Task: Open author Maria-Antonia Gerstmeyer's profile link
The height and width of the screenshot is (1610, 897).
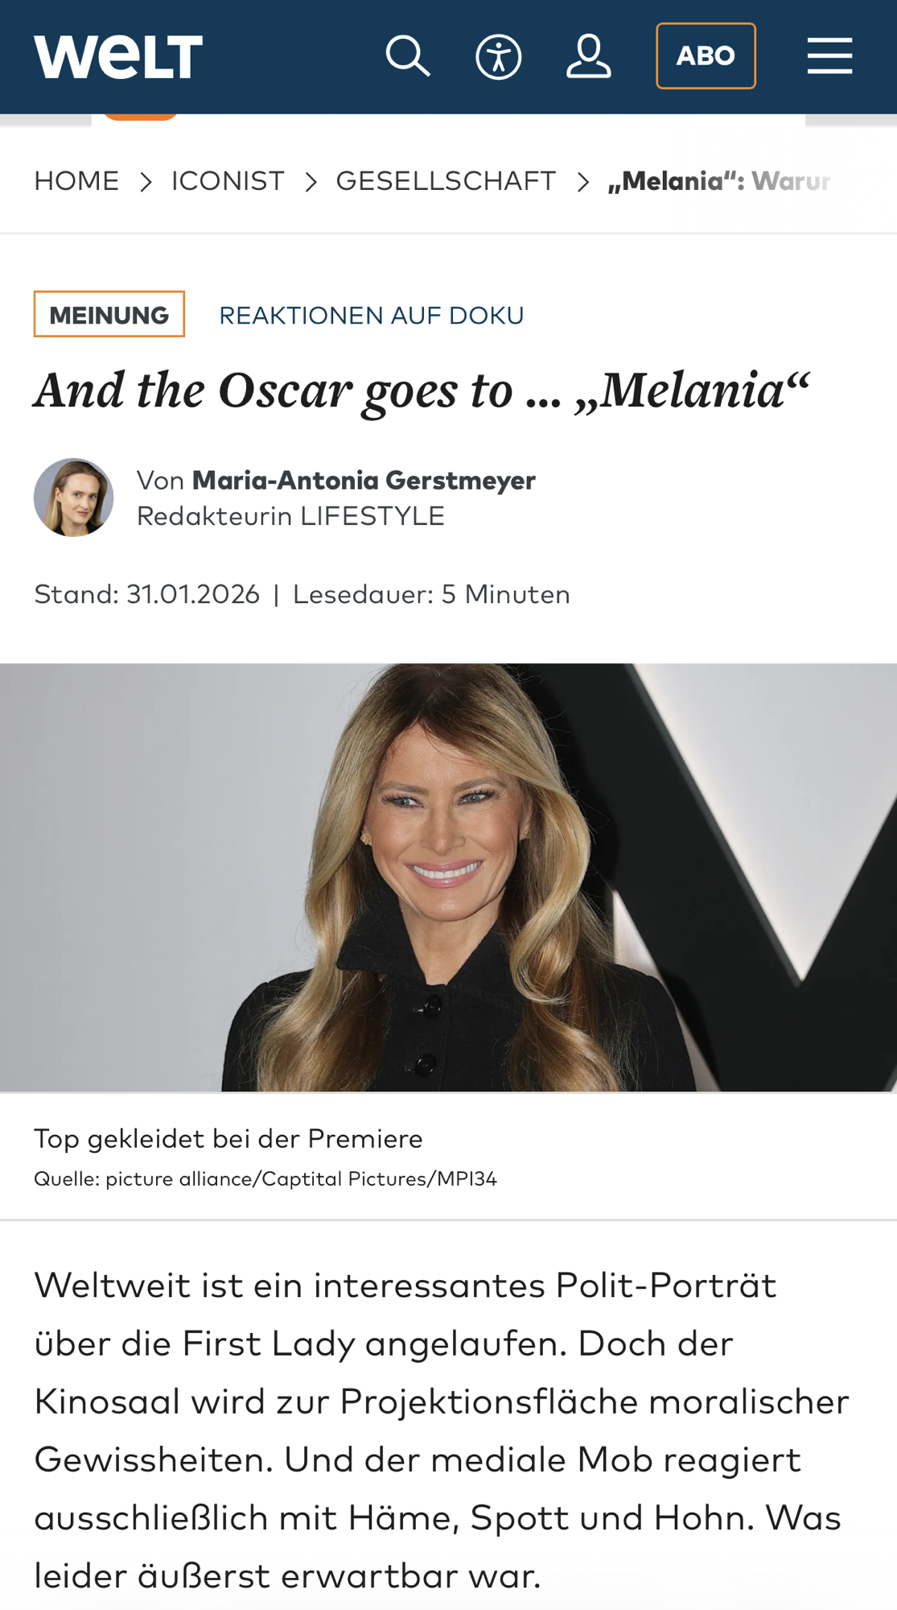Action: click(x=364, y=481)
